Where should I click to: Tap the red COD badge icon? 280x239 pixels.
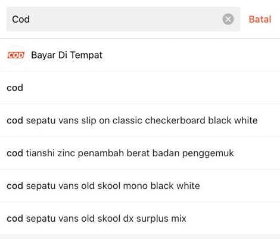tap(16, 55)
